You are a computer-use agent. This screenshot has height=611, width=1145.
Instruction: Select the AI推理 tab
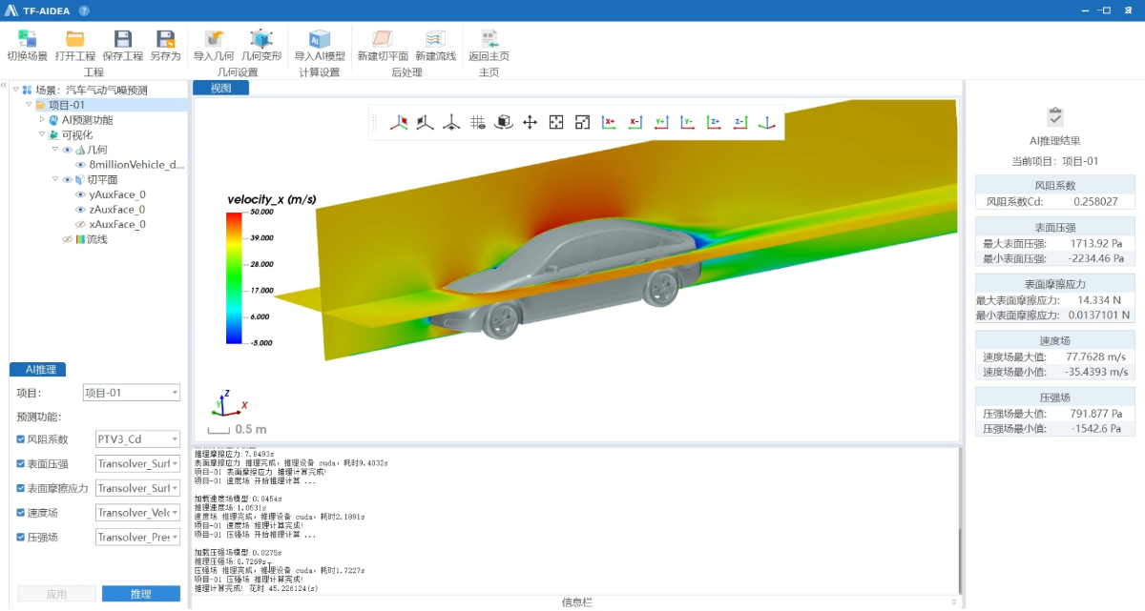38,370
